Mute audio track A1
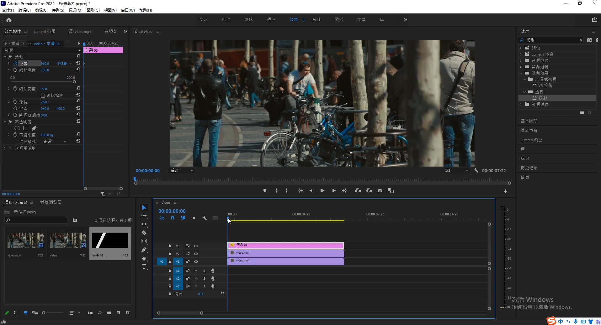 coord(196,271)
